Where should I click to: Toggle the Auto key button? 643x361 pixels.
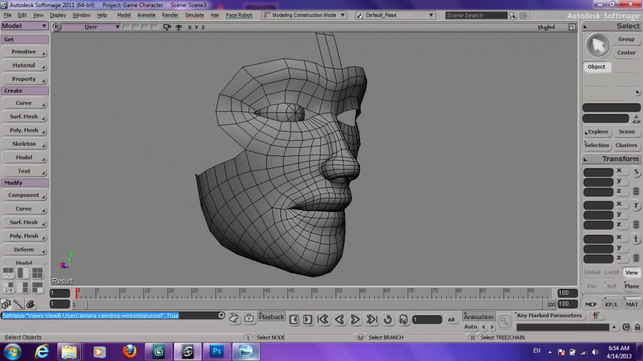(471, 328)
